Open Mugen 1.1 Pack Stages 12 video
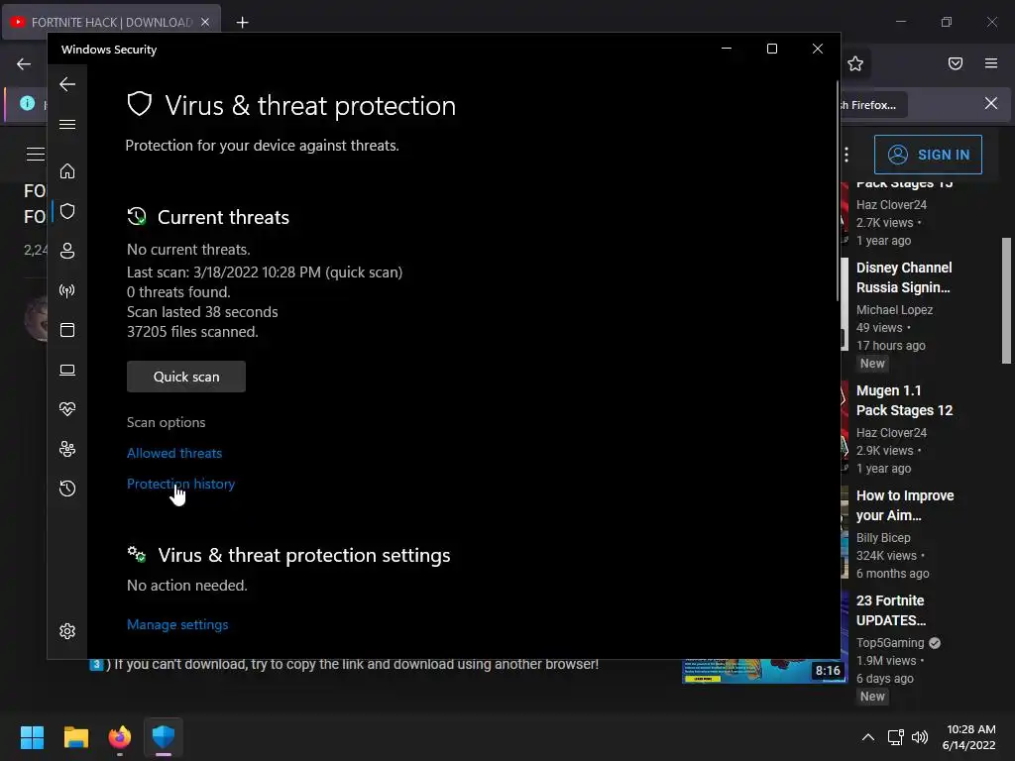This screenshot has height=761, width=1015. 904,400
